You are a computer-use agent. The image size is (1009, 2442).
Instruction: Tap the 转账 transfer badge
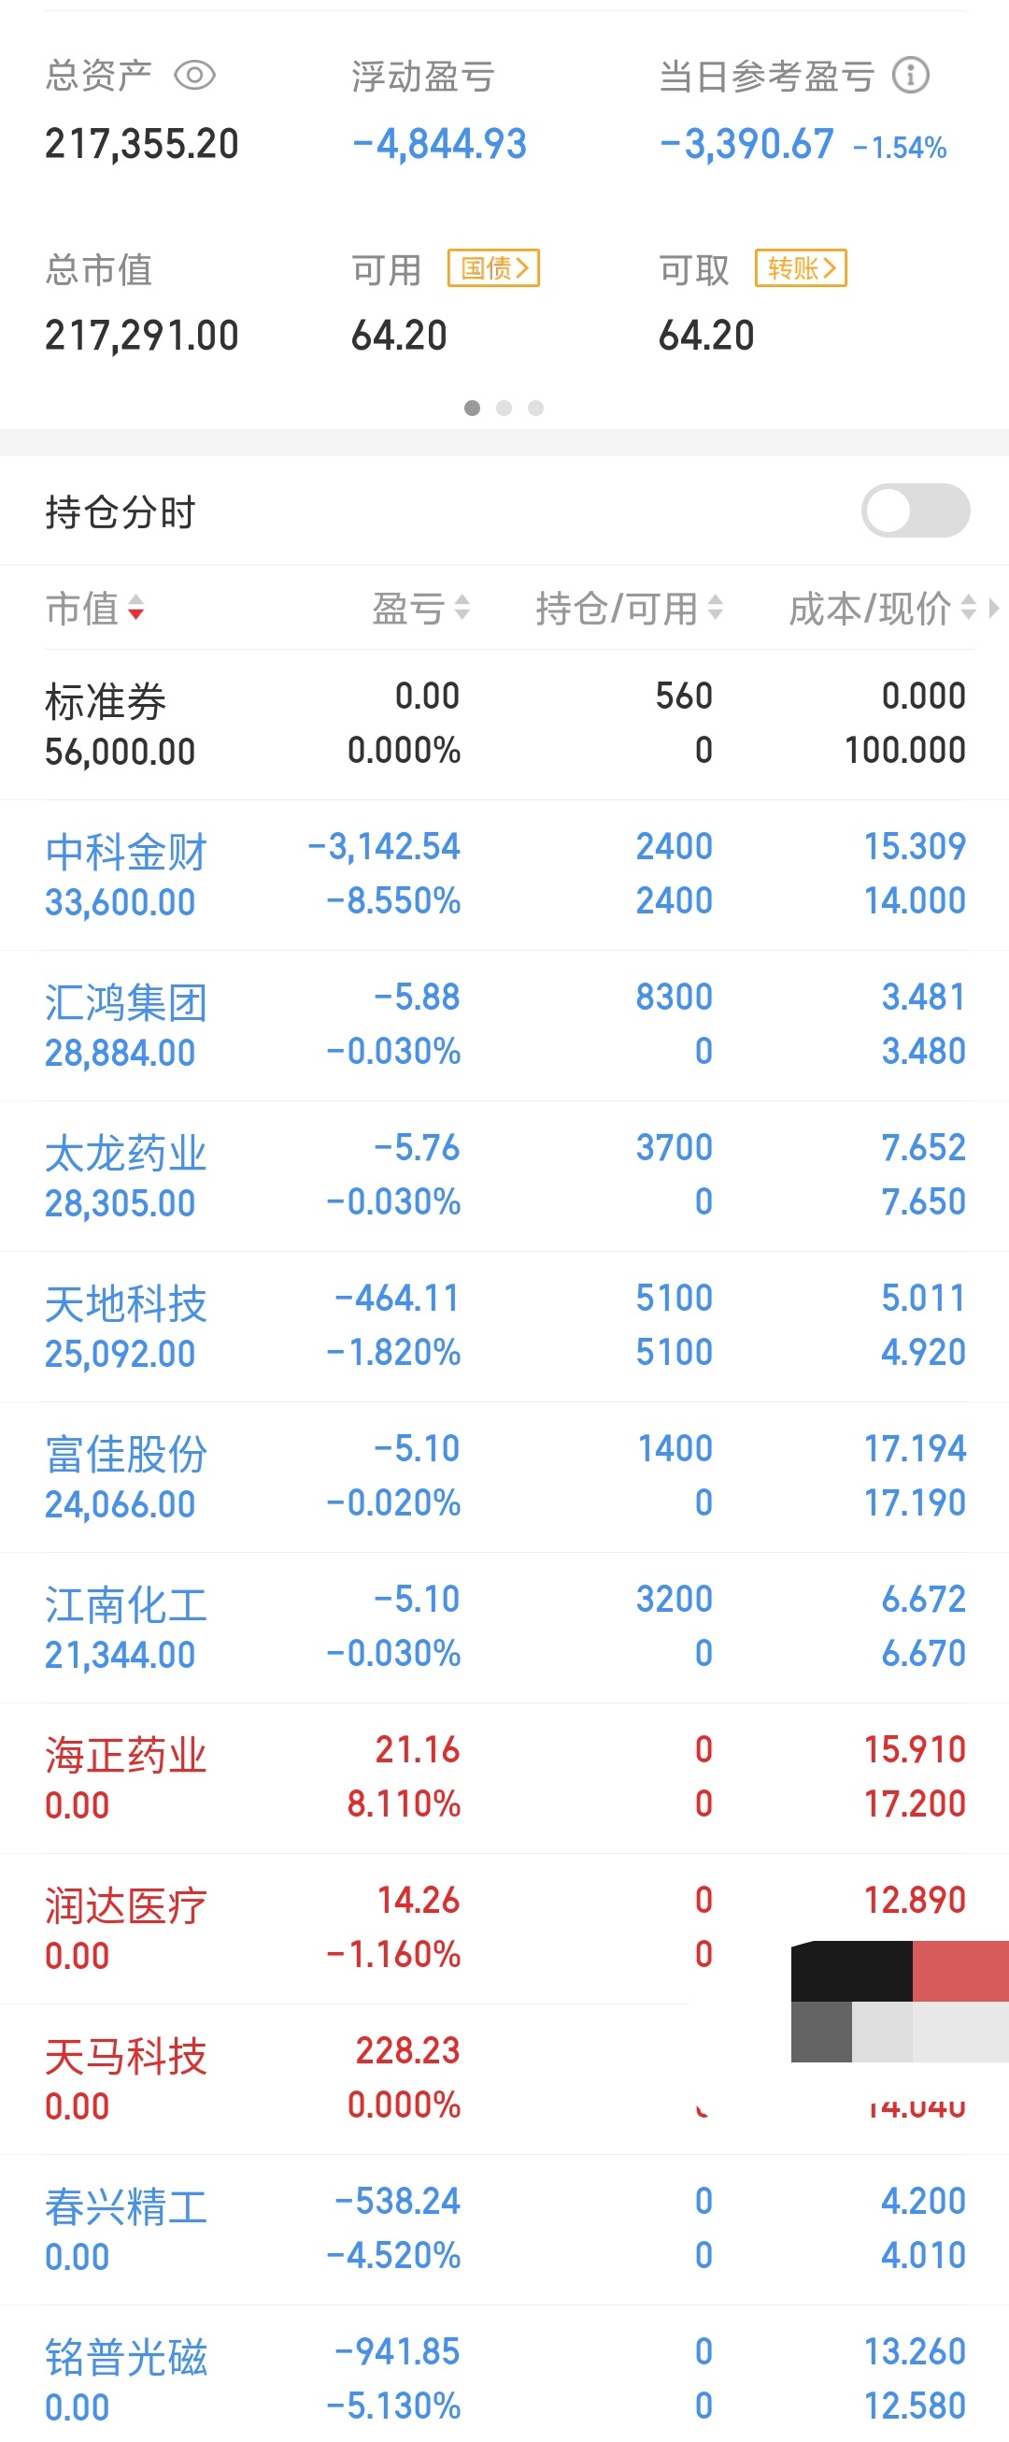(801, 268)
